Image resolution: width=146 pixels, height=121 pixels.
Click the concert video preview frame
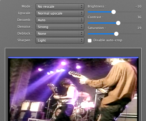(73, 89)
